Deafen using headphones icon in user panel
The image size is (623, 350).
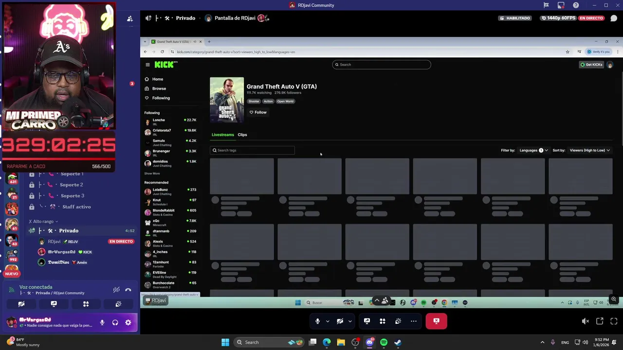tap(115, 322)
